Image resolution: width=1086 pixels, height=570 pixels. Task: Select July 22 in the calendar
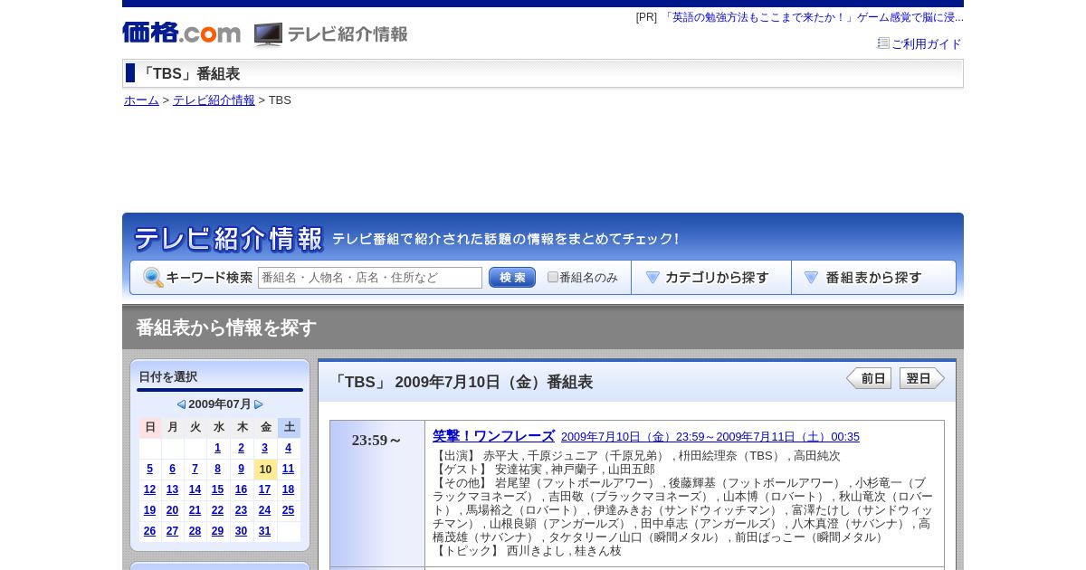[x=218, y=510]
